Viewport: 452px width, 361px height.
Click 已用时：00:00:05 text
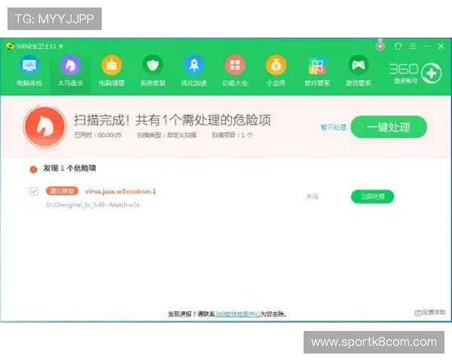(98, 135)
